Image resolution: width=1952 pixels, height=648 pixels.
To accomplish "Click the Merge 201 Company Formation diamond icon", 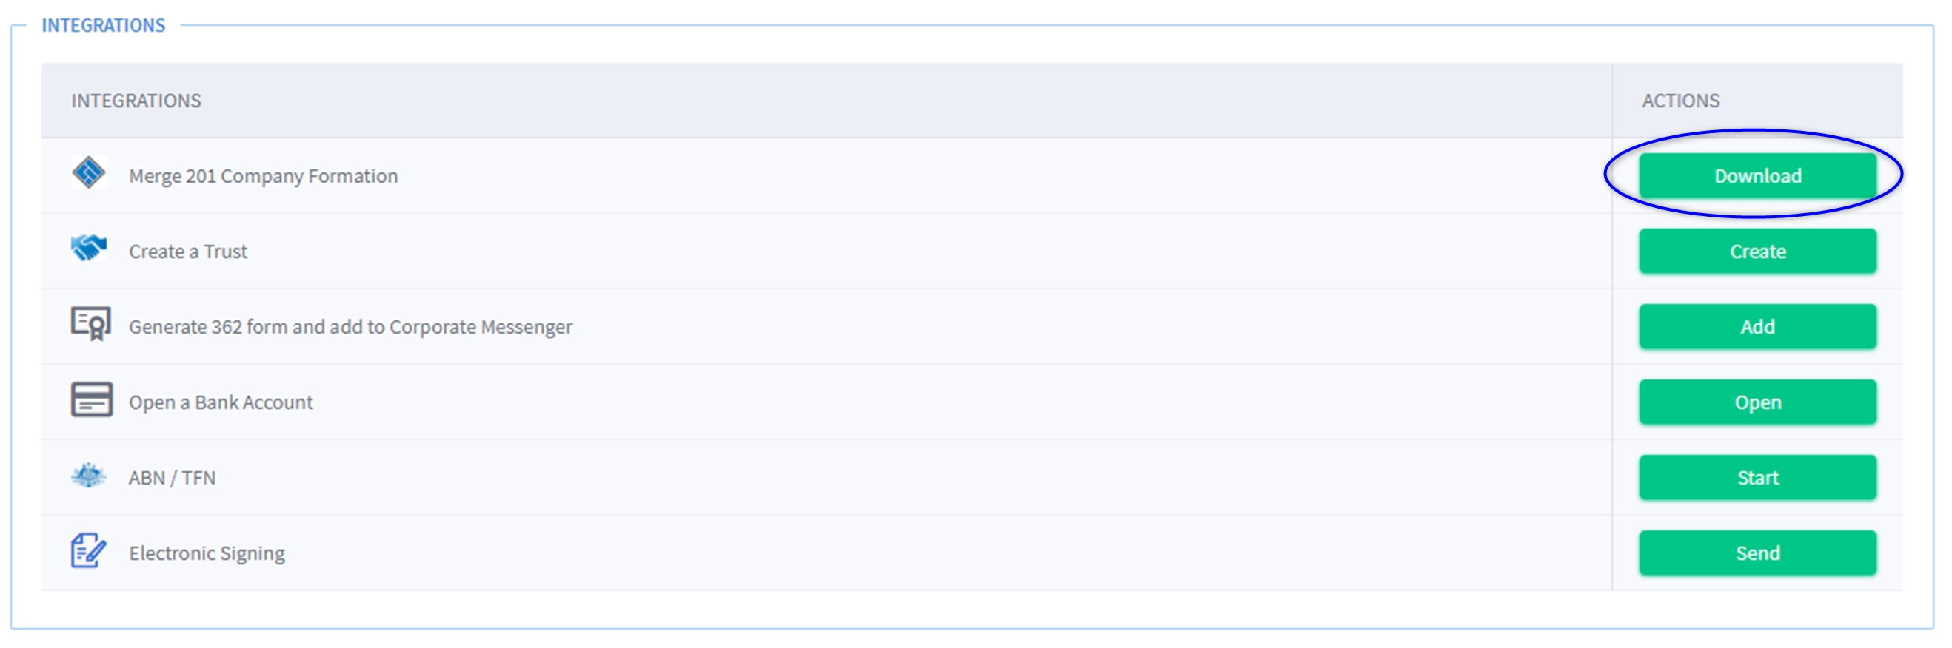I will 89,173.
